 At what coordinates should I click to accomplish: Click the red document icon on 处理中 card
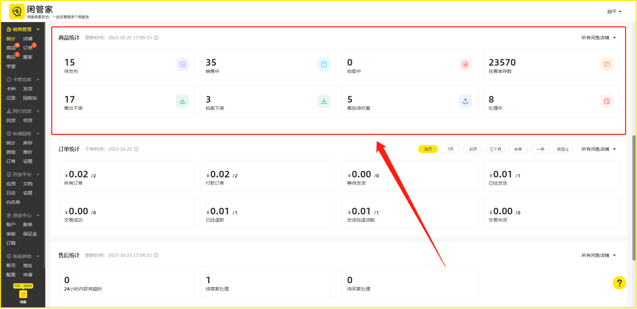(x=607, y=101)
